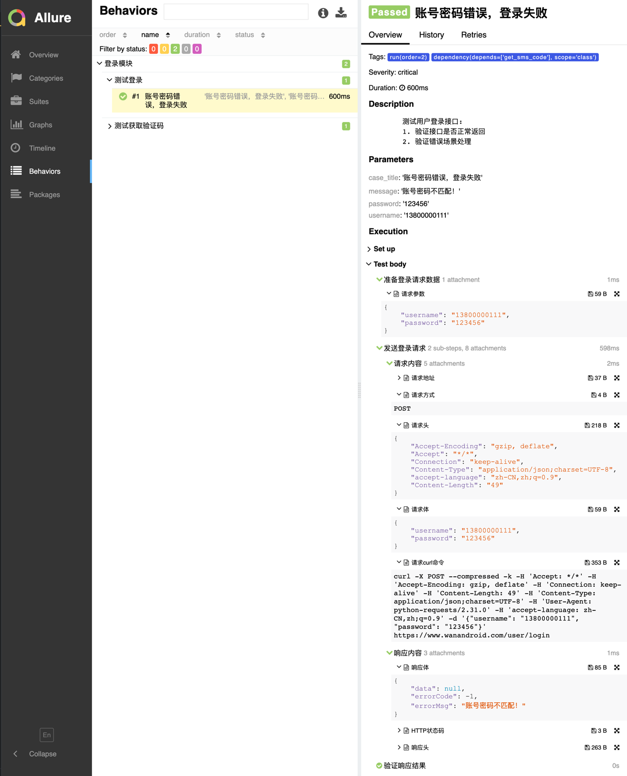Image resolution: width=627 pixels, height=776 pixels.
Task: Click the collapse sidebar arrow icon
Action: point(16,754)
